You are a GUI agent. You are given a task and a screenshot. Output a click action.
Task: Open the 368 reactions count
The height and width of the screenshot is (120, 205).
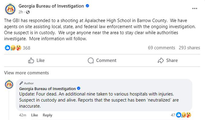(27, 48)
